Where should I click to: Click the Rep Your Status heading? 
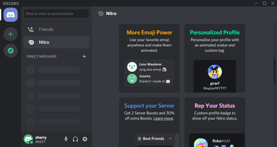215,106
